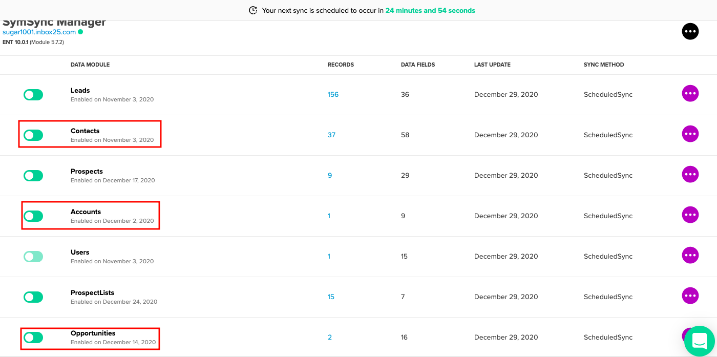Disable the Prospects module sync switch
The image size is (717, 357).
pos(33,176)
